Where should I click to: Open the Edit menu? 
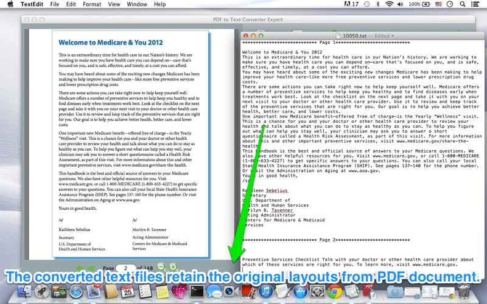click(x=71, y=4)
